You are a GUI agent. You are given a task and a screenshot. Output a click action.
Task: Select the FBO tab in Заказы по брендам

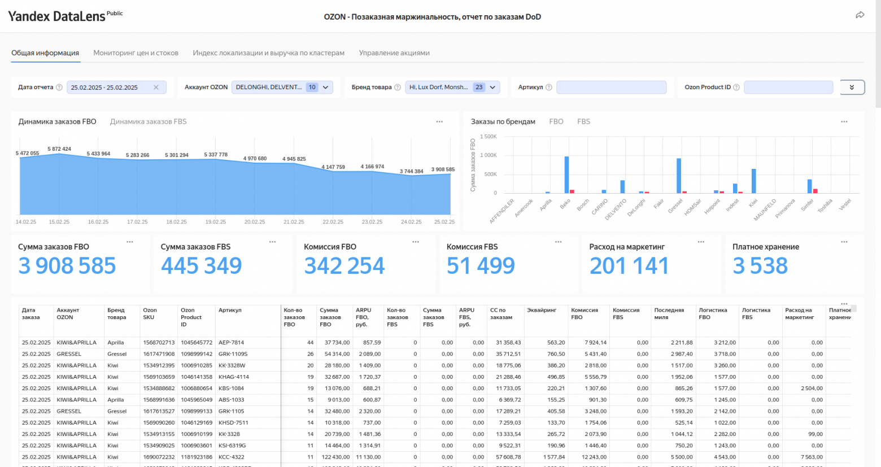pyautogui.click(x=556, y=121)
